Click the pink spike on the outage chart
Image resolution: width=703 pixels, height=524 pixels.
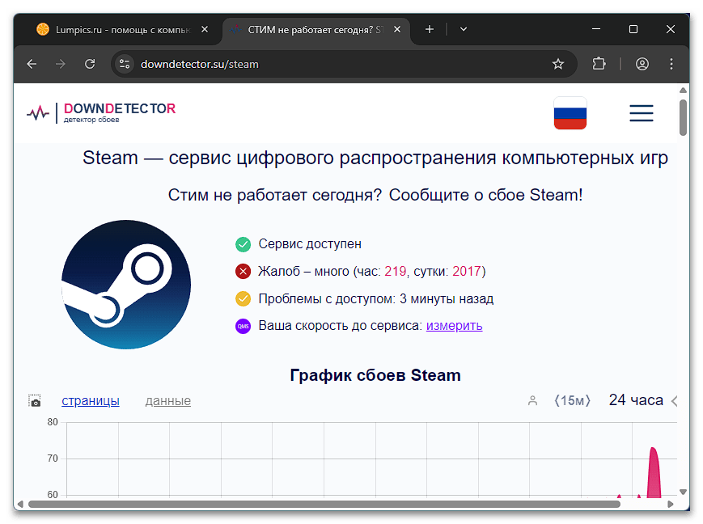[x=654, y=473]
